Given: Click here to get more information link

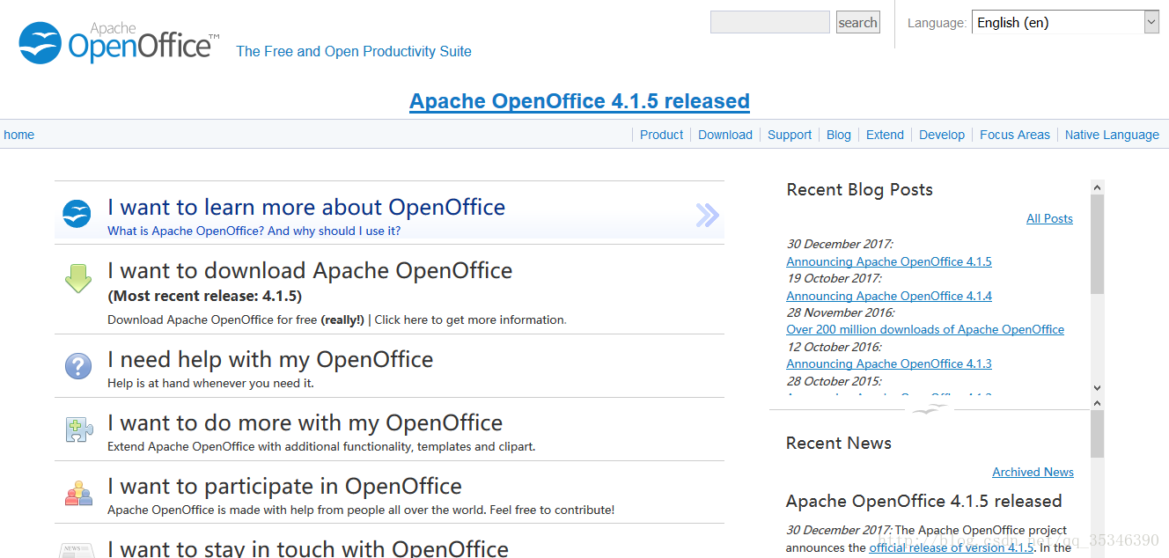Looking at the screenshot, I should coord(471,319).
